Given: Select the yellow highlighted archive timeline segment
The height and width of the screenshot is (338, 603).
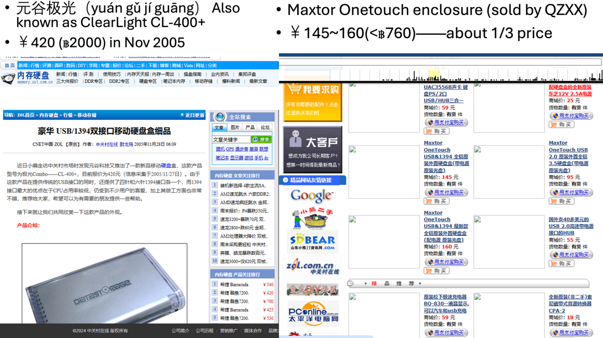Looking at the screenshot, I should click(434, 76).
